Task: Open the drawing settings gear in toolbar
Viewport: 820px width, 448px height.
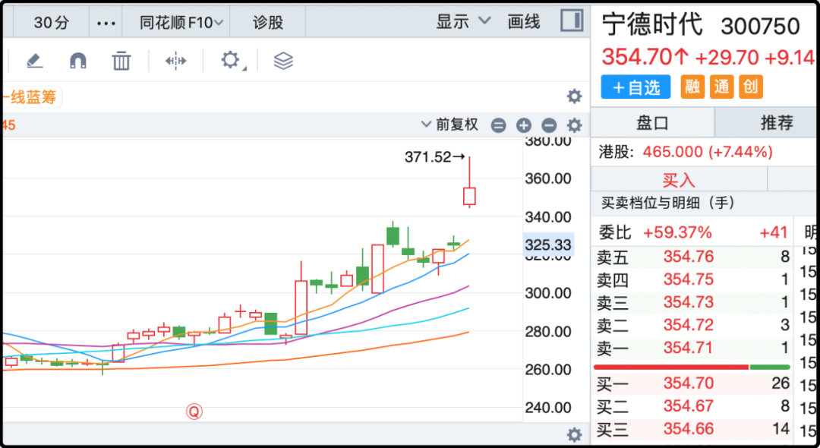Action: (x=231, y=61)
